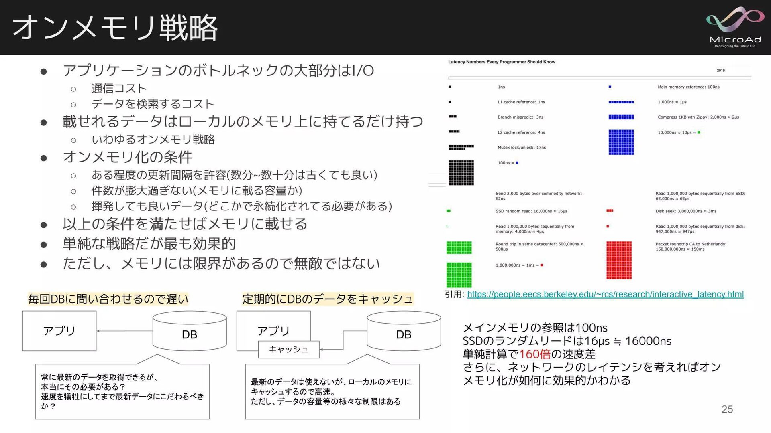The width and height of the screenshot is (771, 433).
Task: Click the slide title オンメモリ戦略
Action: pos(115,28)
